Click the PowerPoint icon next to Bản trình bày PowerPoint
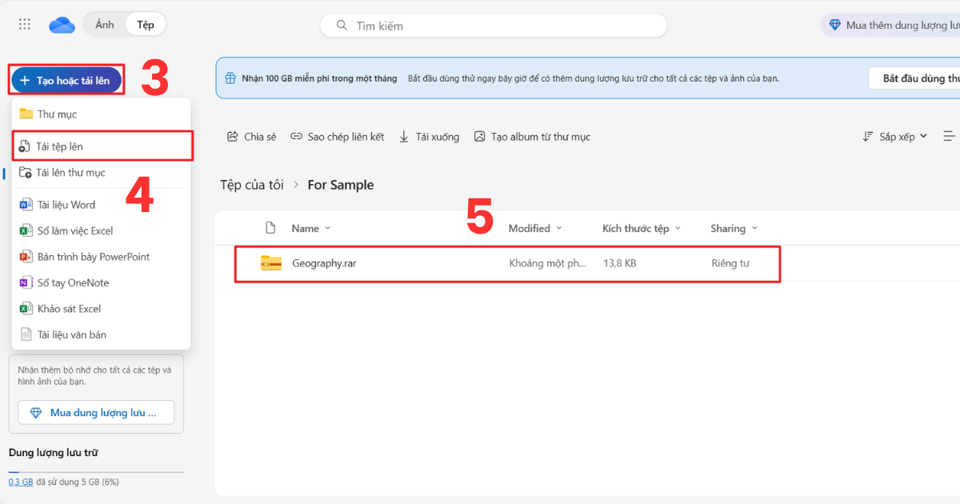 pyautogui.click(x=25, y=256)
